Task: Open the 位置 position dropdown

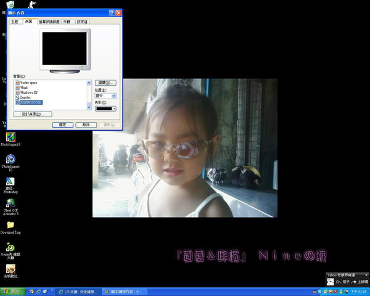Action: [105, 96]
